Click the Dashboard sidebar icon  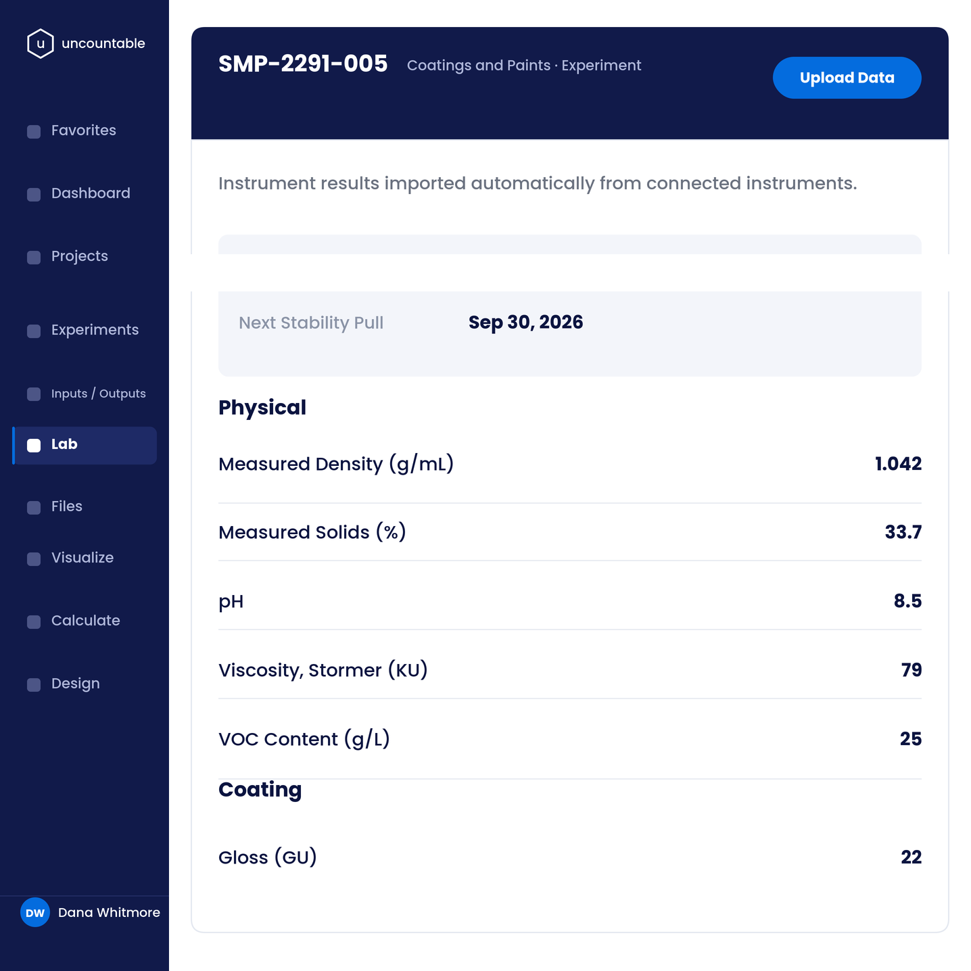click(34, 195)
